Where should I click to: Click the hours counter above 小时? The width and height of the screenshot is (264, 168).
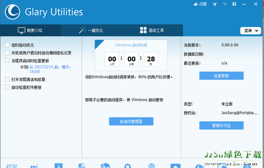112,59
